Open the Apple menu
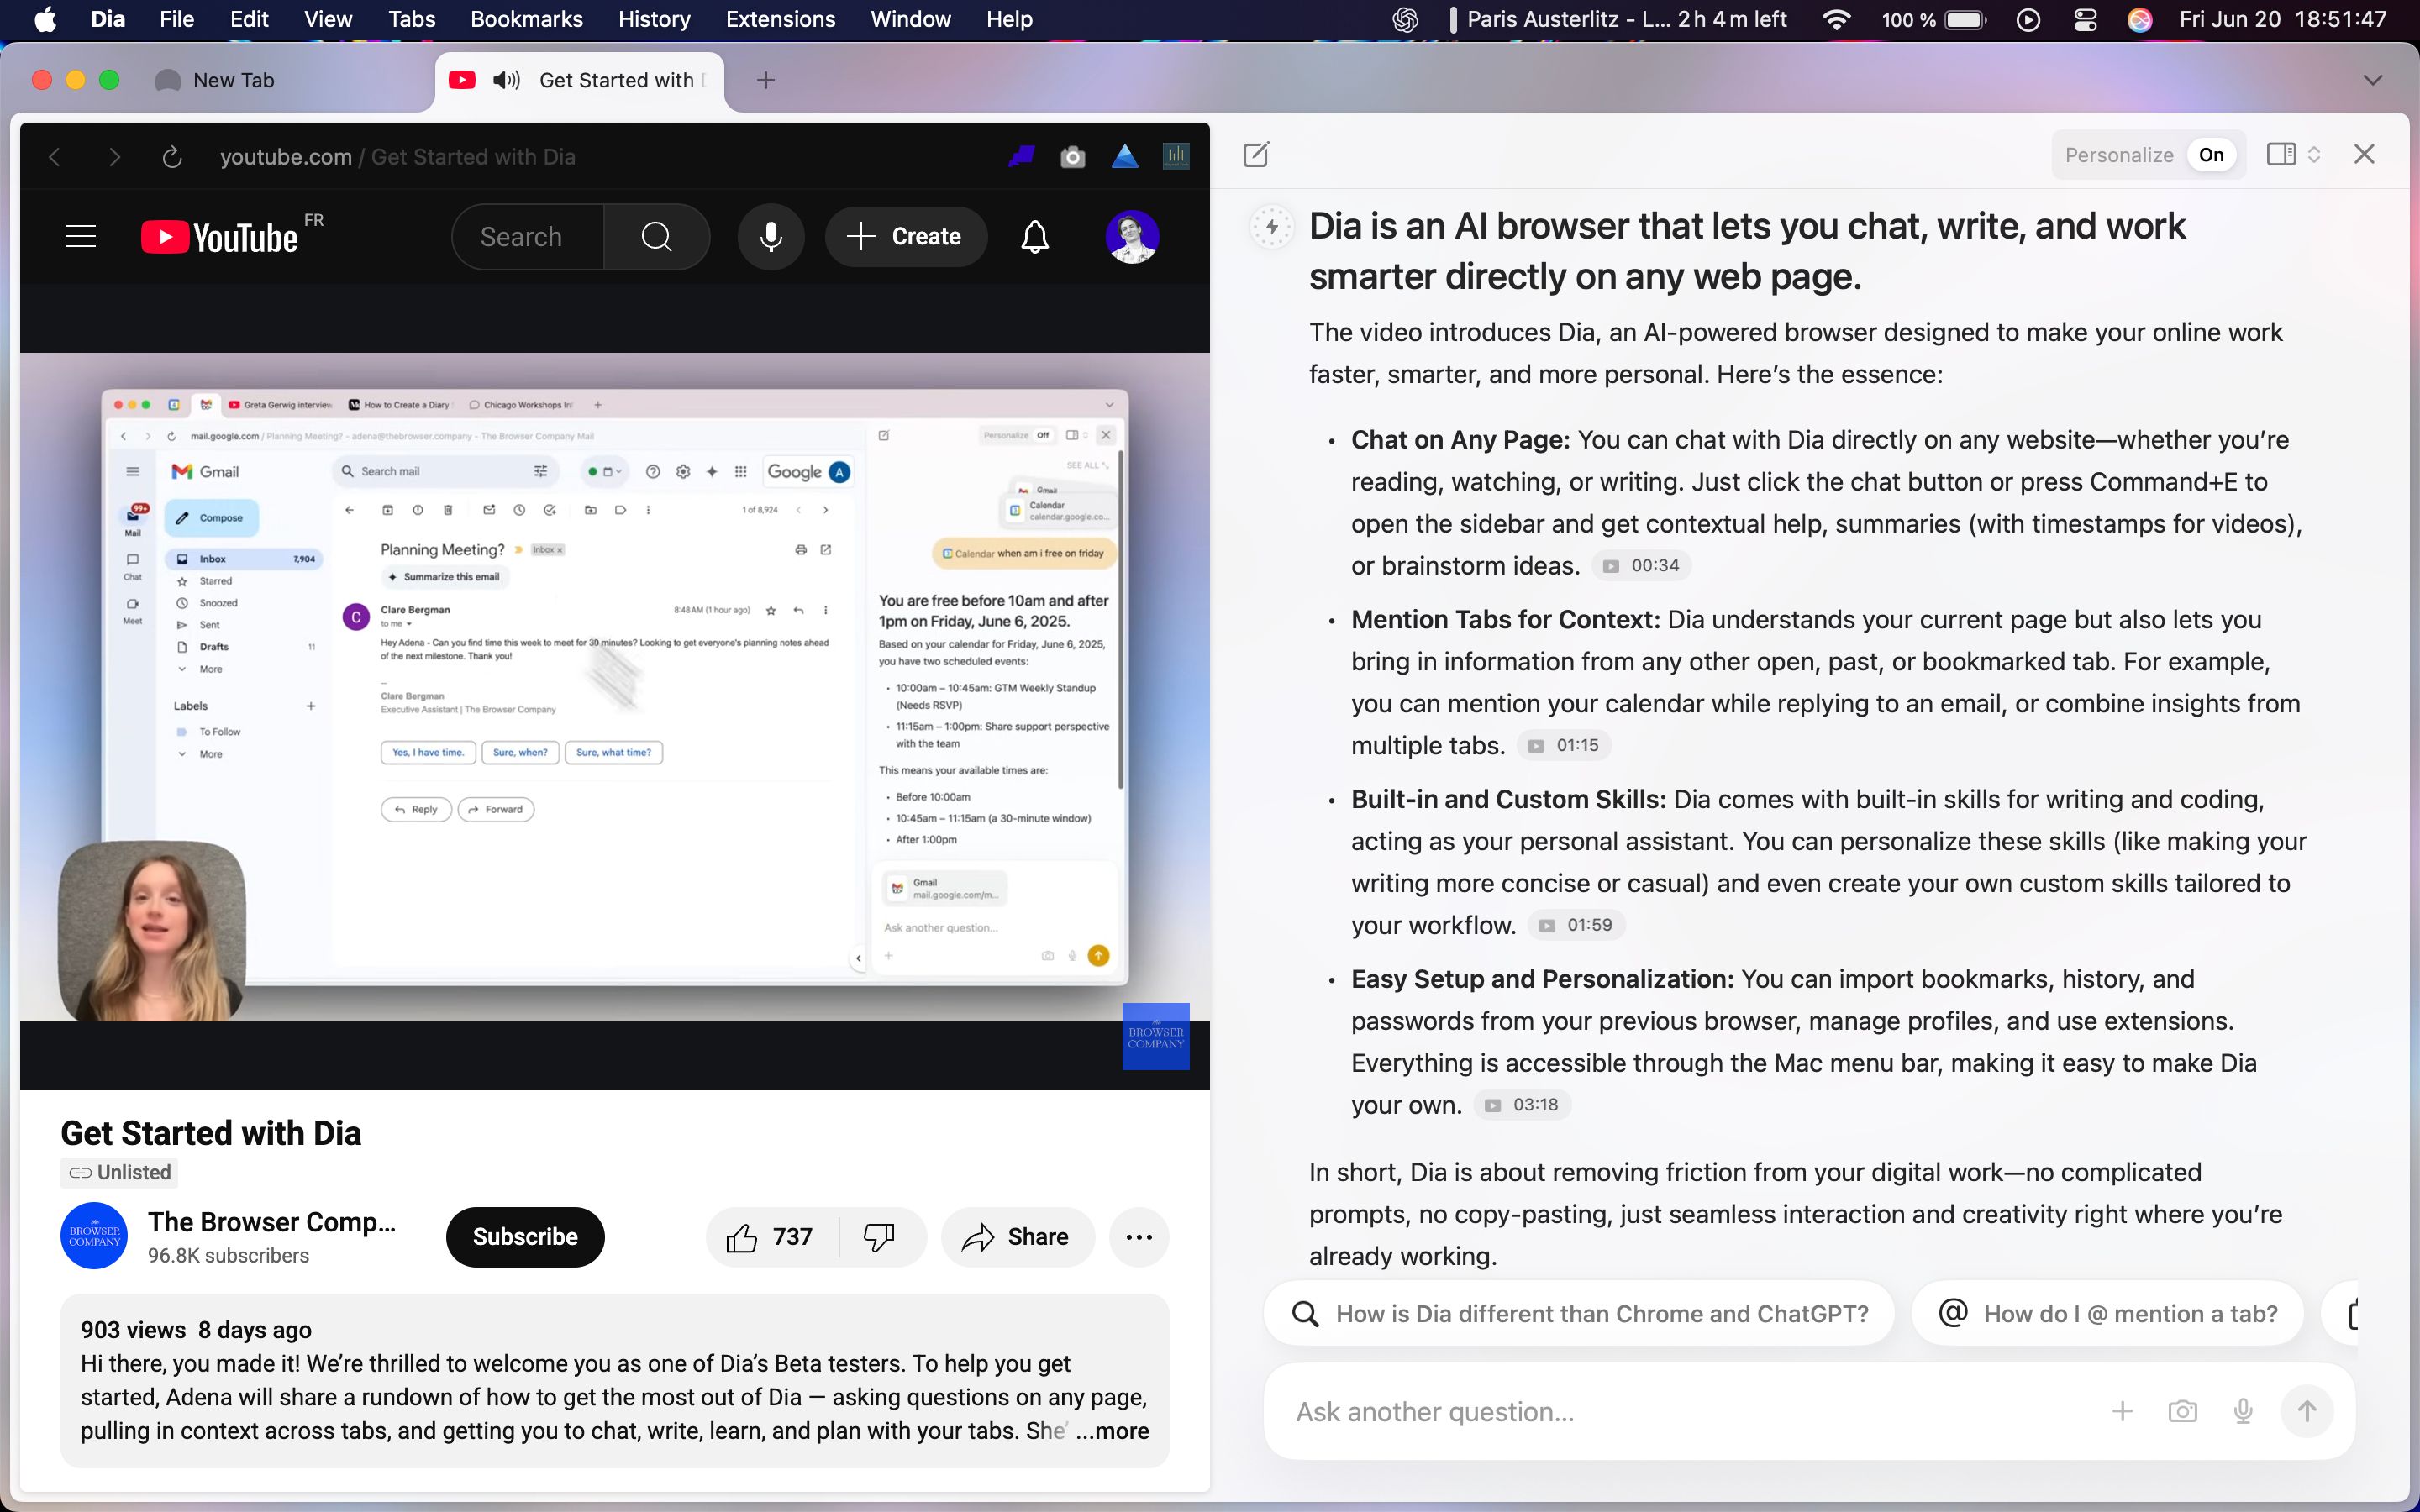The height and width of the screenshot is (1512, 2420). pyautogui.click(x=45, y=19)
